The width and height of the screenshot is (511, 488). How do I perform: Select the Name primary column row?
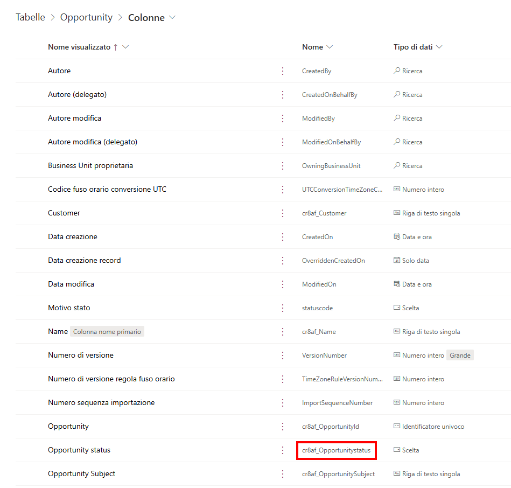click(58, 332)
